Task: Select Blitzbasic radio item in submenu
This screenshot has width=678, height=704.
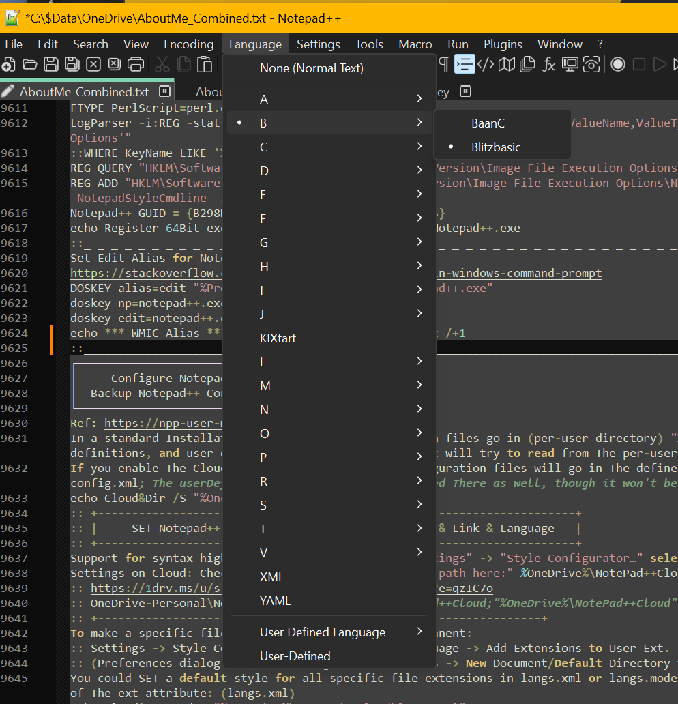Action: [x=502, y=147]
